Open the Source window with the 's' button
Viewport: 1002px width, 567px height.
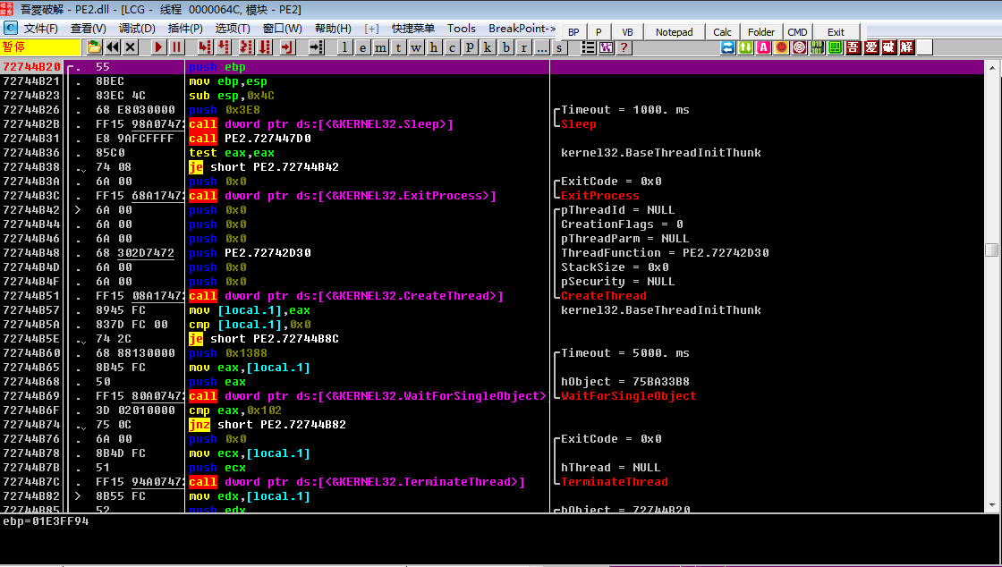(x=560, y=47)
